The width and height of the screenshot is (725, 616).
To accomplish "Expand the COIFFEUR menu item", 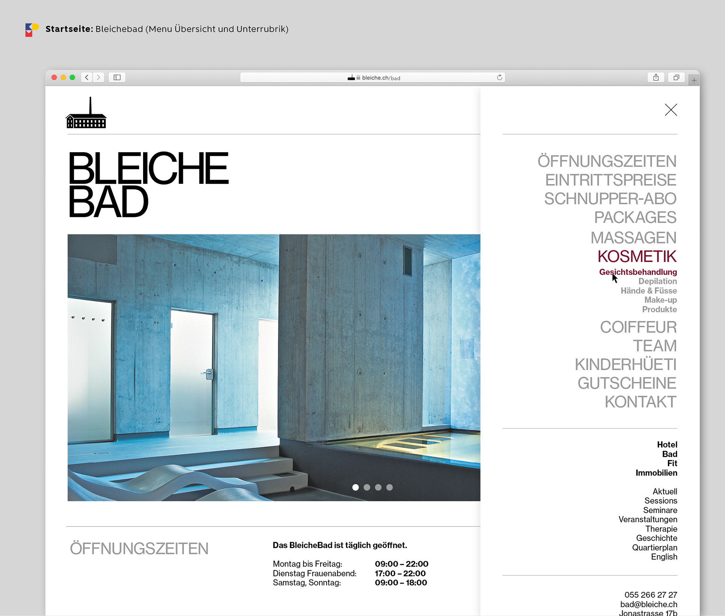I will tap(638, 327).
